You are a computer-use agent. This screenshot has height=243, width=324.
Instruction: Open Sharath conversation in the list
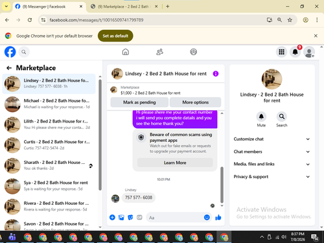[49, 166]
